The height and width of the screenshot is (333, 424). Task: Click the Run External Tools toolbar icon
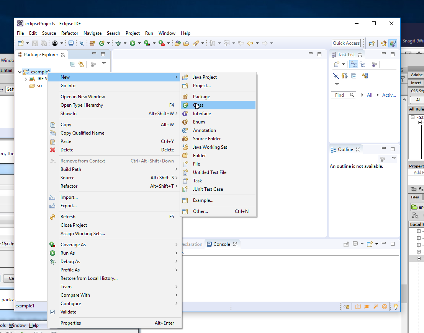click(x=161, y=43)
